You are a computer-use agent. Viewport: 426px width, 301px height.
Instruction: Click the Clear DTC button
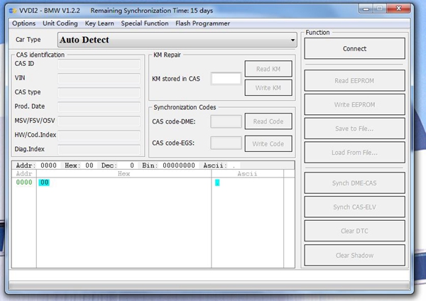click(x=354, y=231)
